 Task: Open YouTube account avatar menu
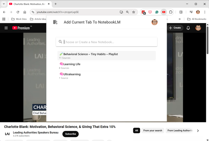198,28
